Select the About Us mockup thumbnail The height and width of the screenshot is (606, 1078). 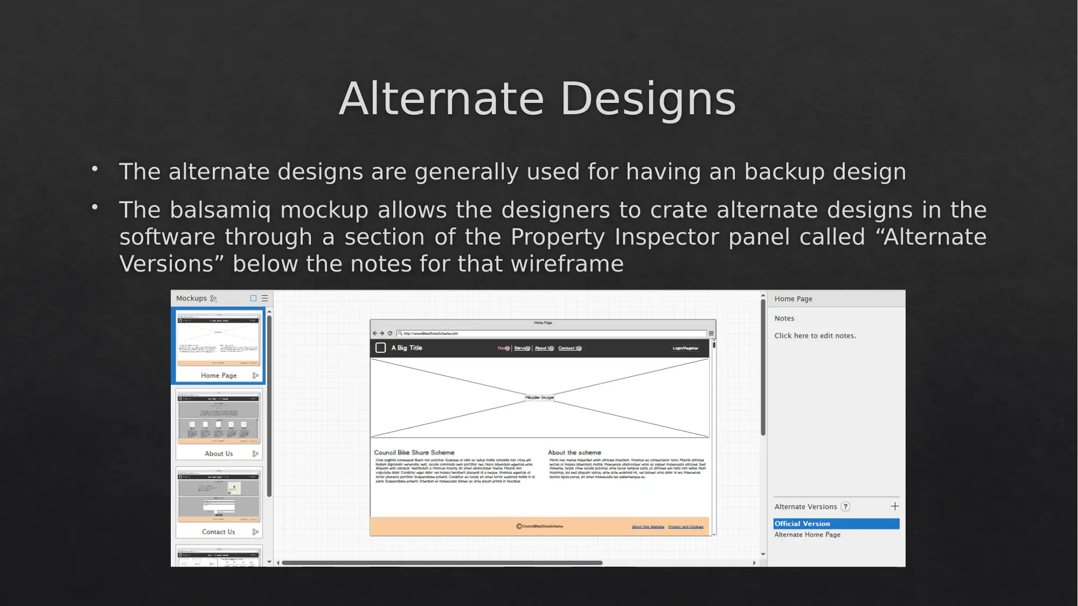[218, 424]
